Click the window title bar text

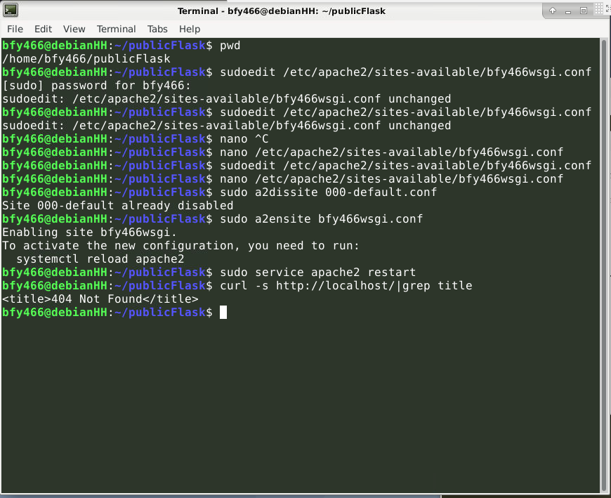281,11
